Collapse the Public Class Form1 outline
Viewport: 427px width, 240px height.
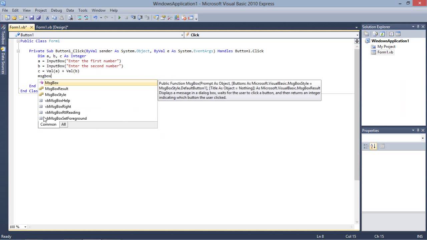coord(18,41)
